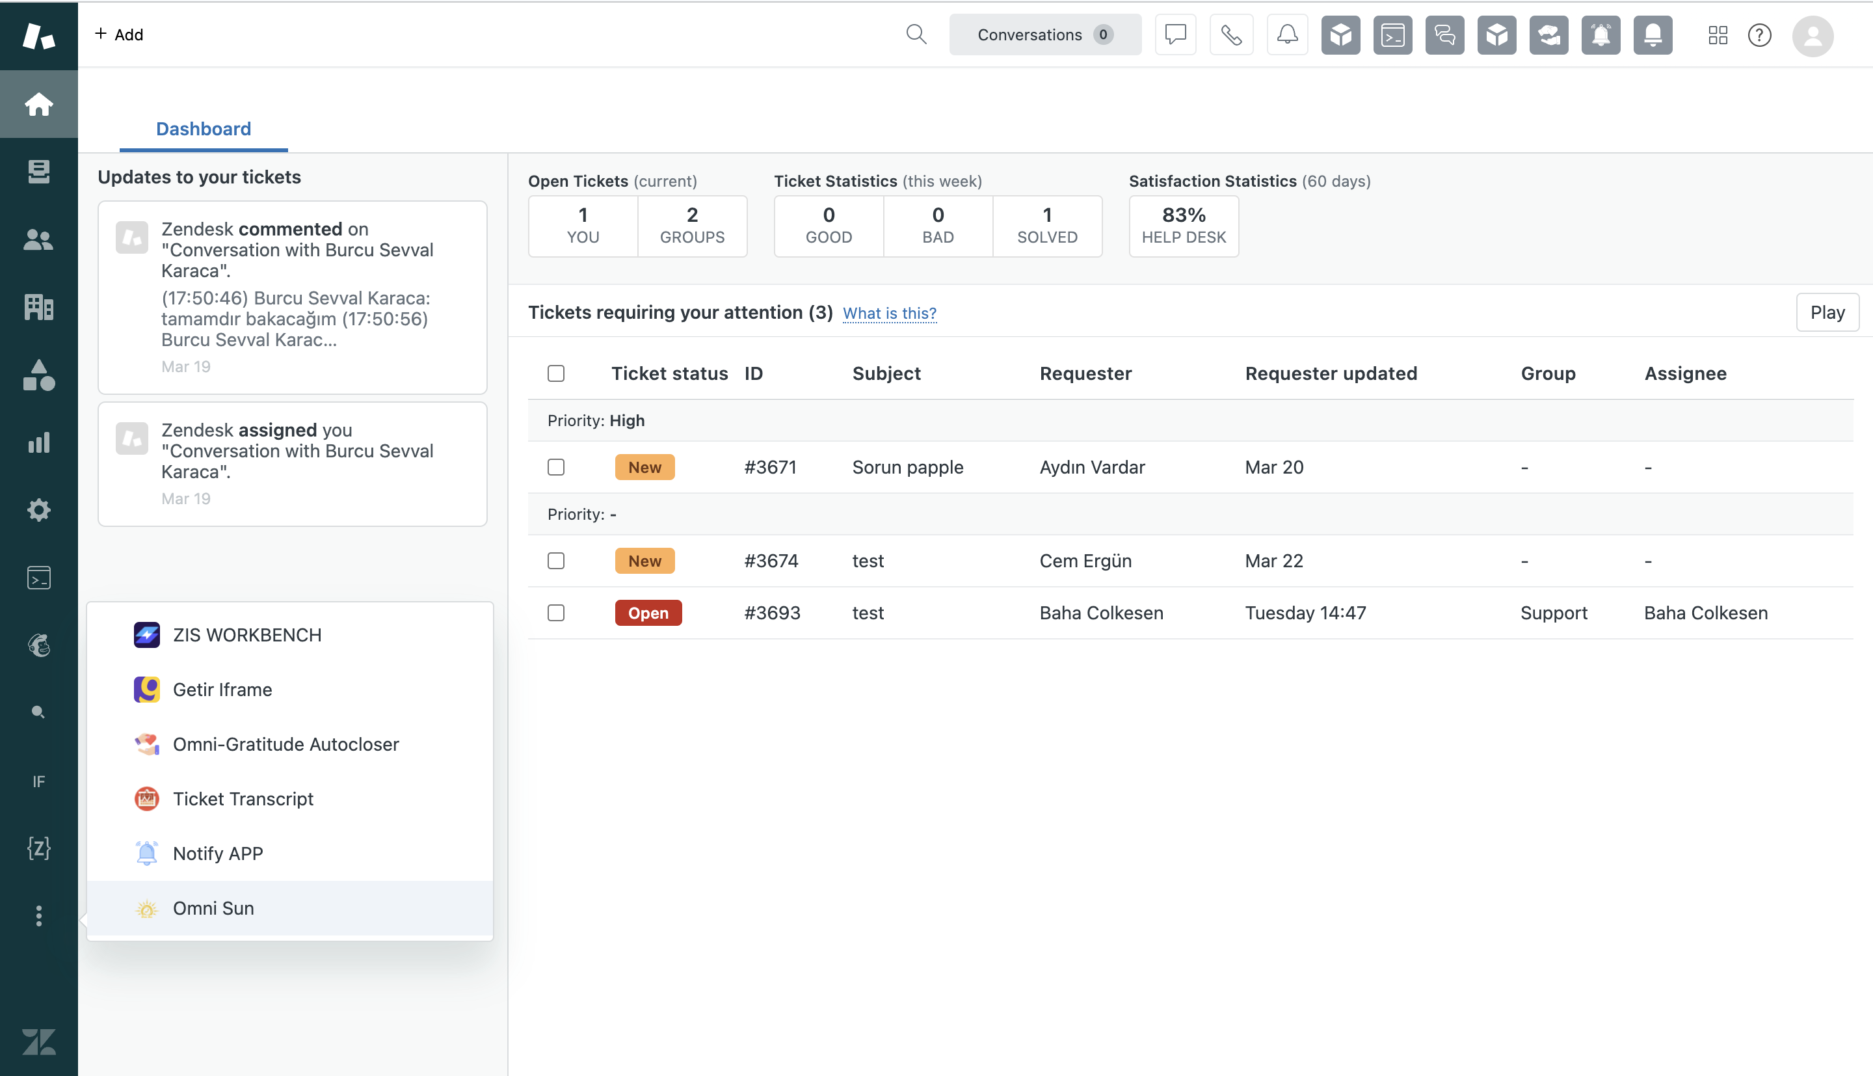The image size is (1873, 1076).
Task: Click the Assignee column header
Action: tap(1686, 373)
